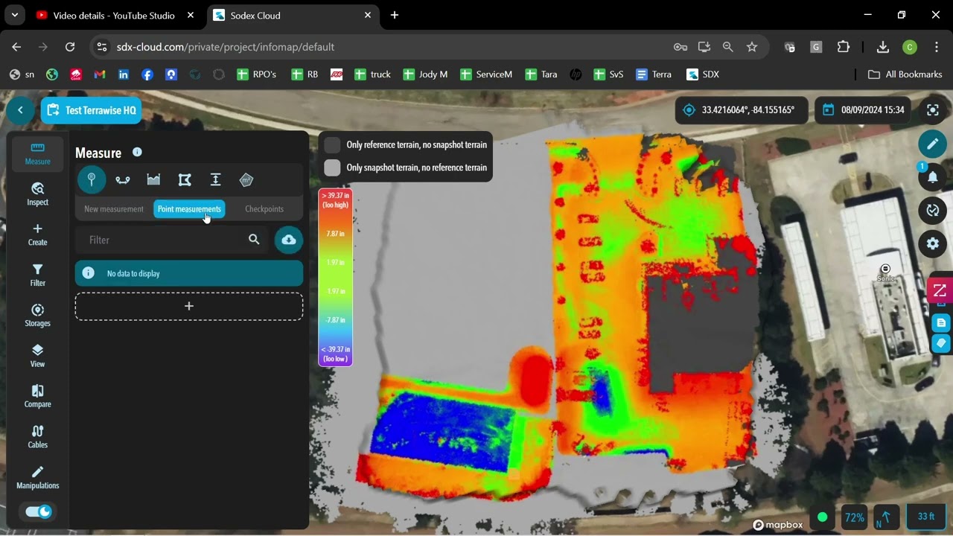Select the height difference measurement tool

215,179
